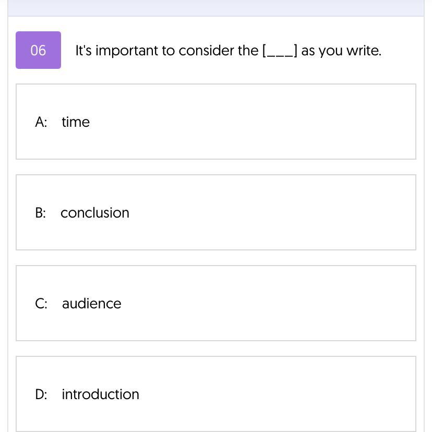Click the lavender bar above question 06
This screenshot has height=432, width=432.
(x=216, y=8)
